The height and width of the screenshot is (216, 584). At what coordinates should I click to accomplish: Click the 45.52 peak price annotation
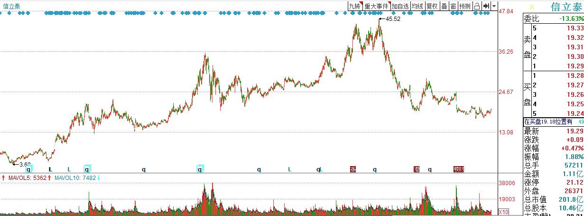pos(393,19)
